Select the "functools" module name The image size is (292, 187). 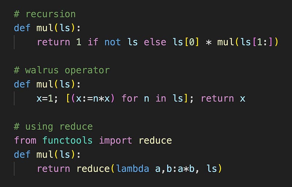point(68,140)
